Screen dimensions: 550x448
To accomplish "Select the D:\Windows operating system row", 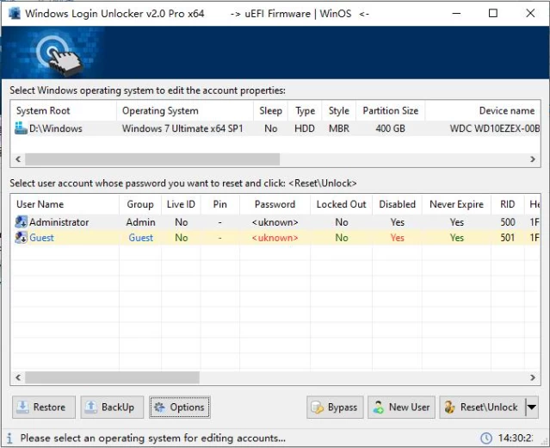I will 56,128.
